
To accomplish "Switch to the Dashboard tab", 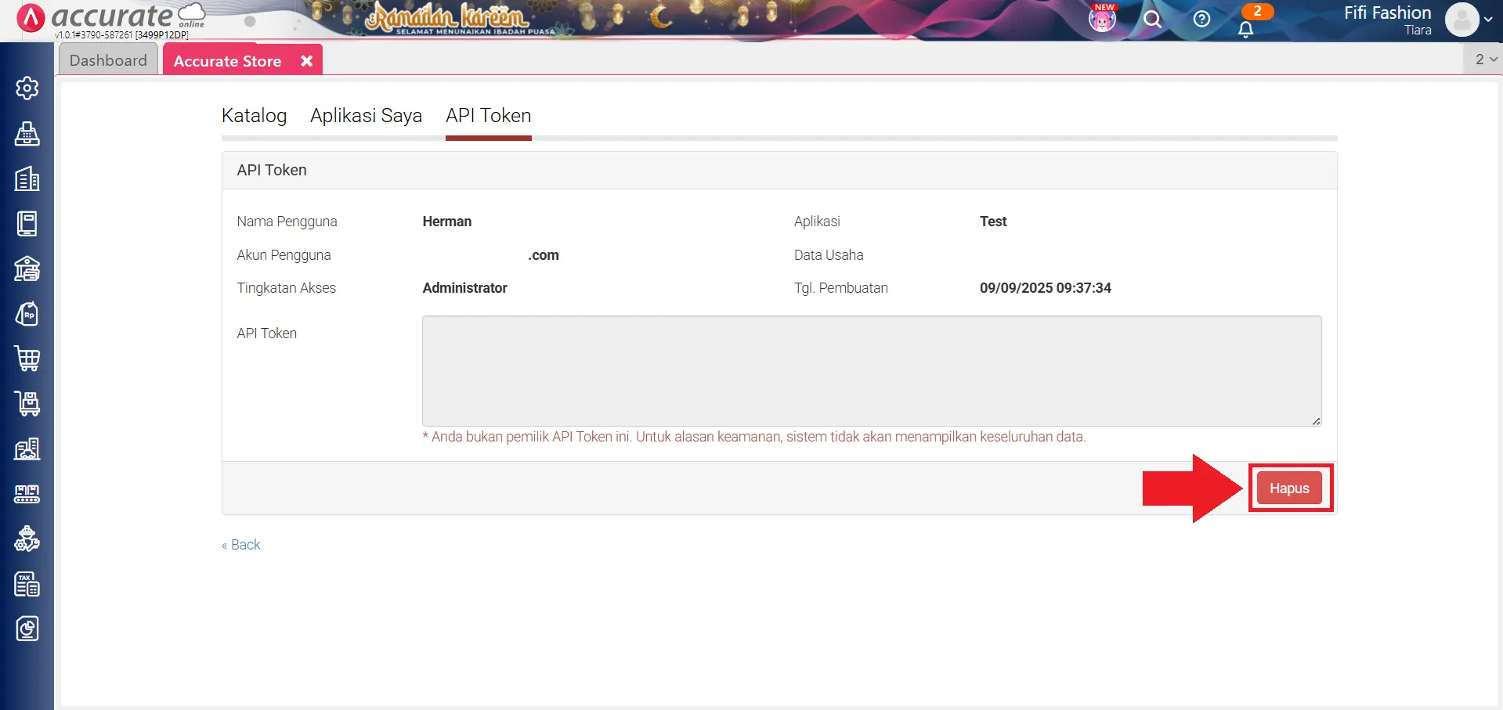I will (x=108, y=60).
